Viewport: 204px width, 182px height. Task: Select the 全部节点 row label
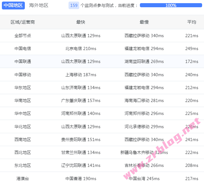point(23,36)
